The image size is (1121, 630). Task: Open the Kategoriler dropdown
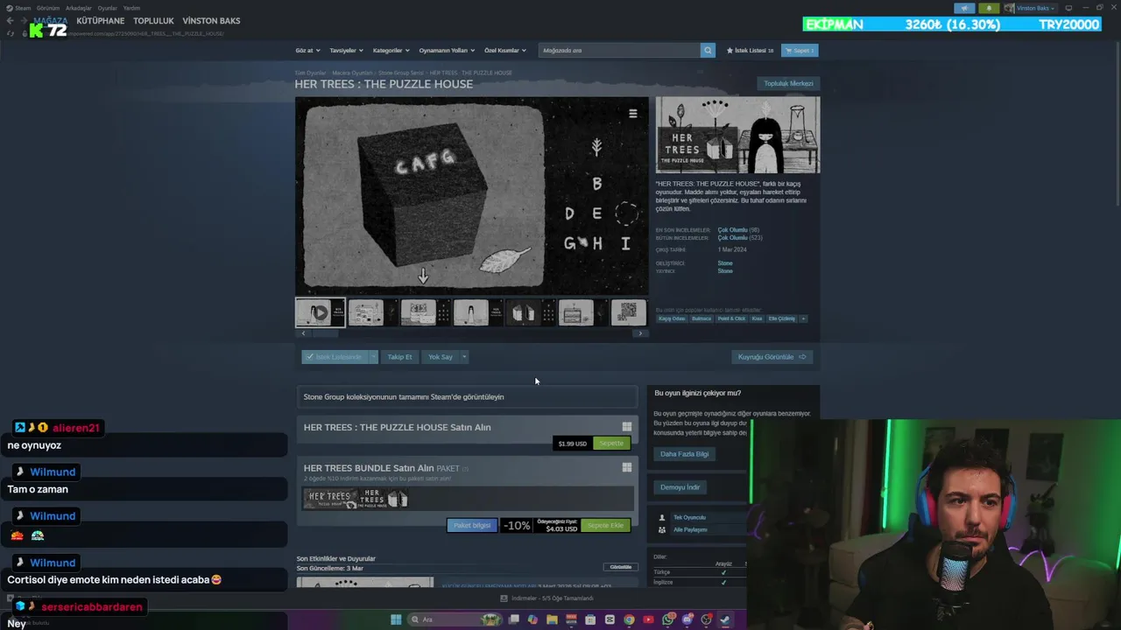391,50
